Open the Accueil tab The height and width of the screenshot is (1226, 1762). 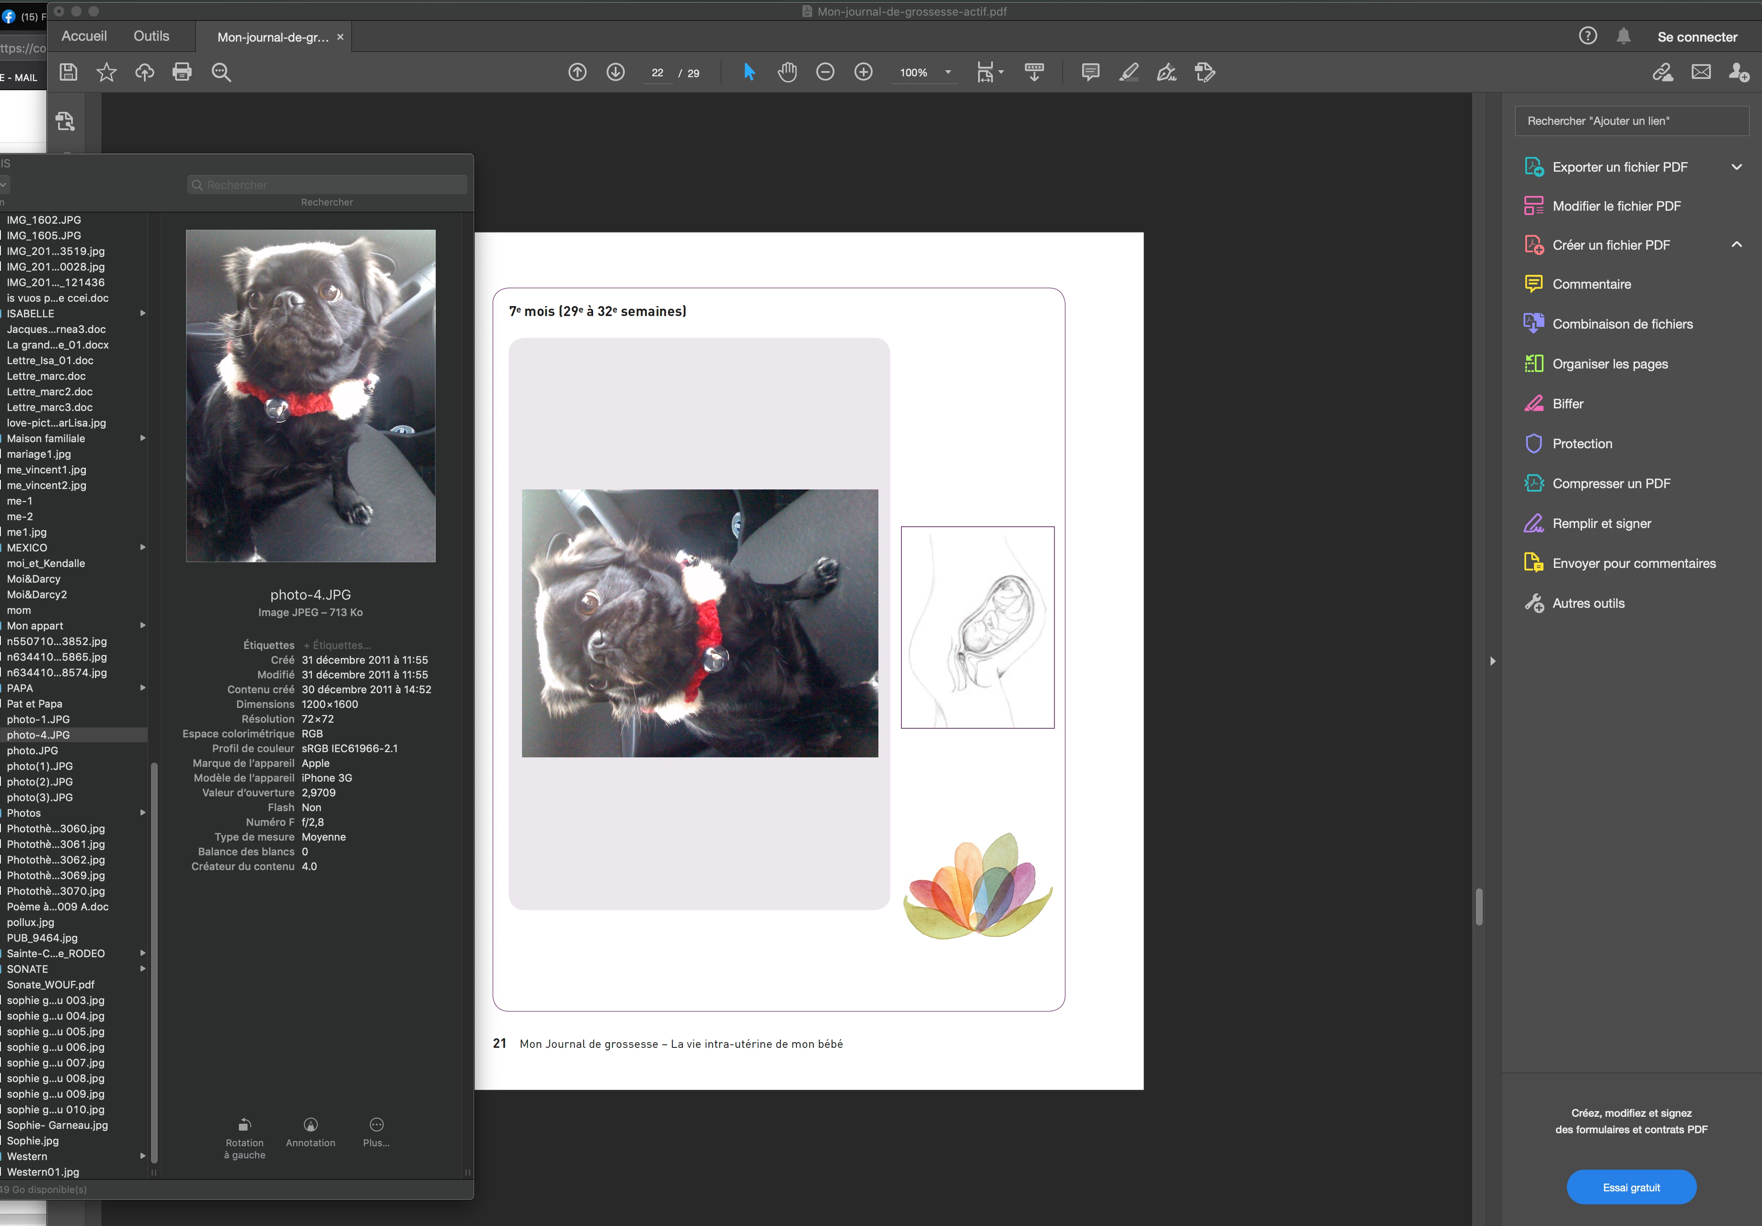(x=85, y=36)
